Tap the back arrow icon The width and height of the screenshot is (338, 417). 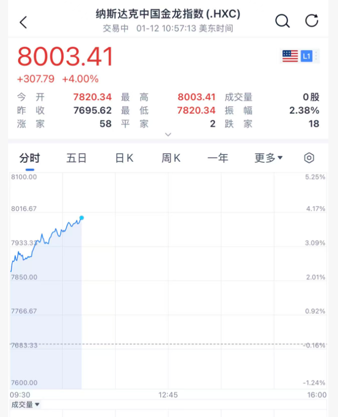tap(23, 22)
